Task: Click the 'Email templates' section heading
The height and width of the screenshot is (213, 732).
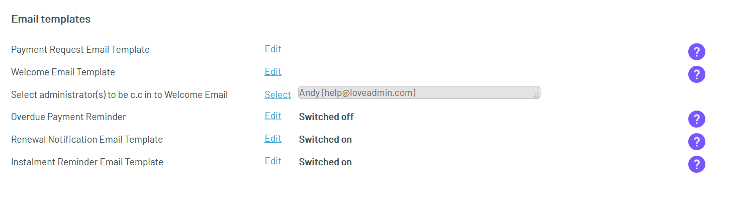Action: click(51, 19)
